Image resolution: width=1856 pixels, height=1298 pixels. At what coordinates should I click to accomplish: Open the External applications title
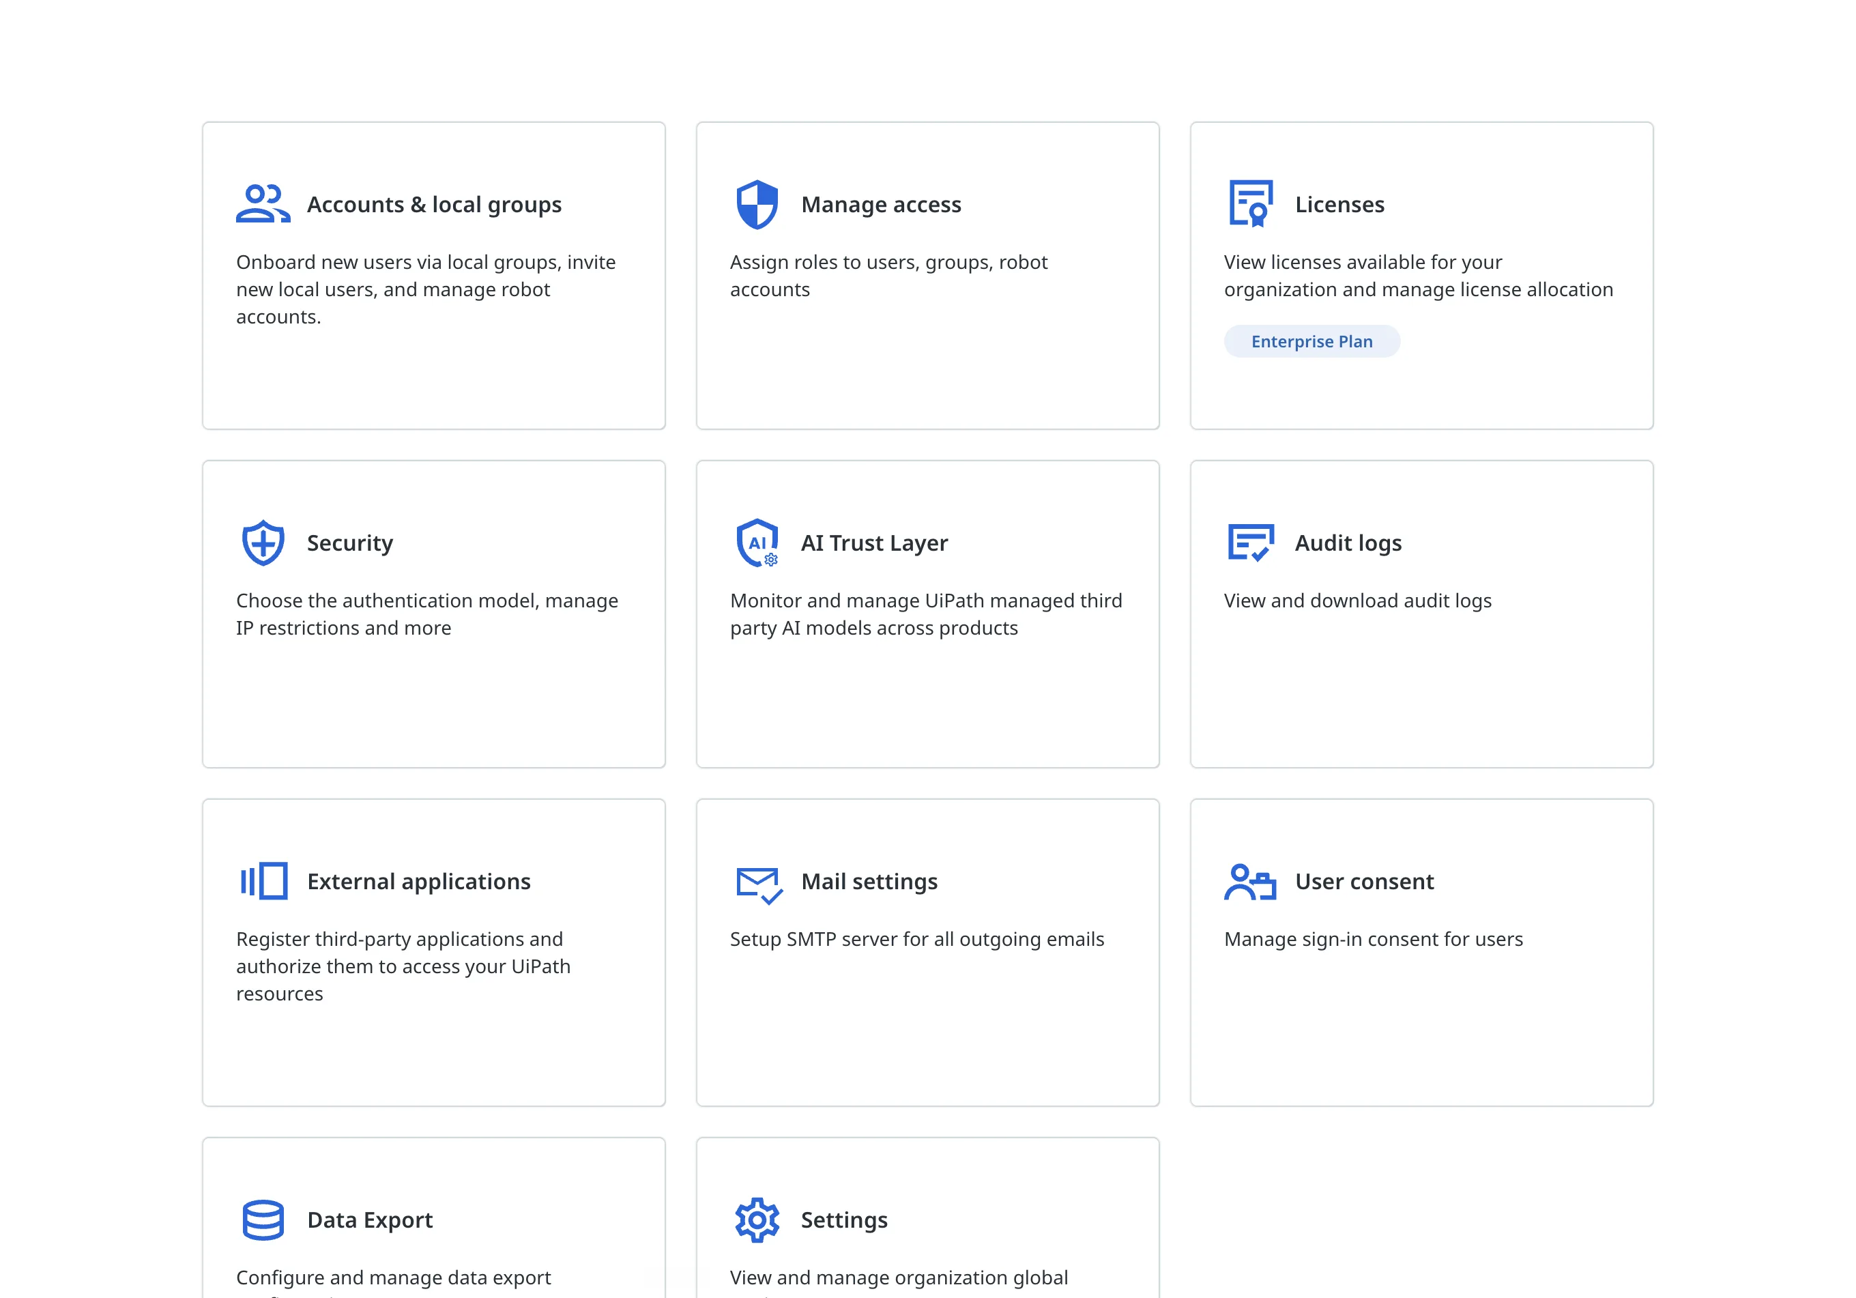(419, 882)
